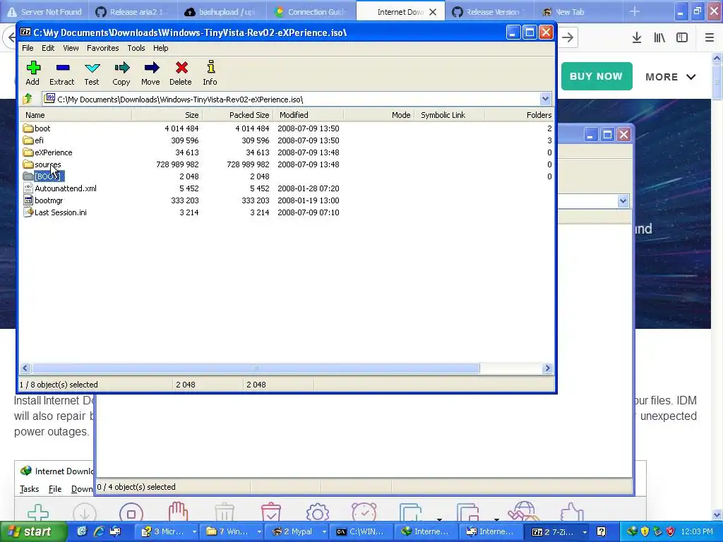Screen dimensions: 723x542
Task: Switch to Release aria2 tab
Action: pyautogui.click(x=132, y=12)
